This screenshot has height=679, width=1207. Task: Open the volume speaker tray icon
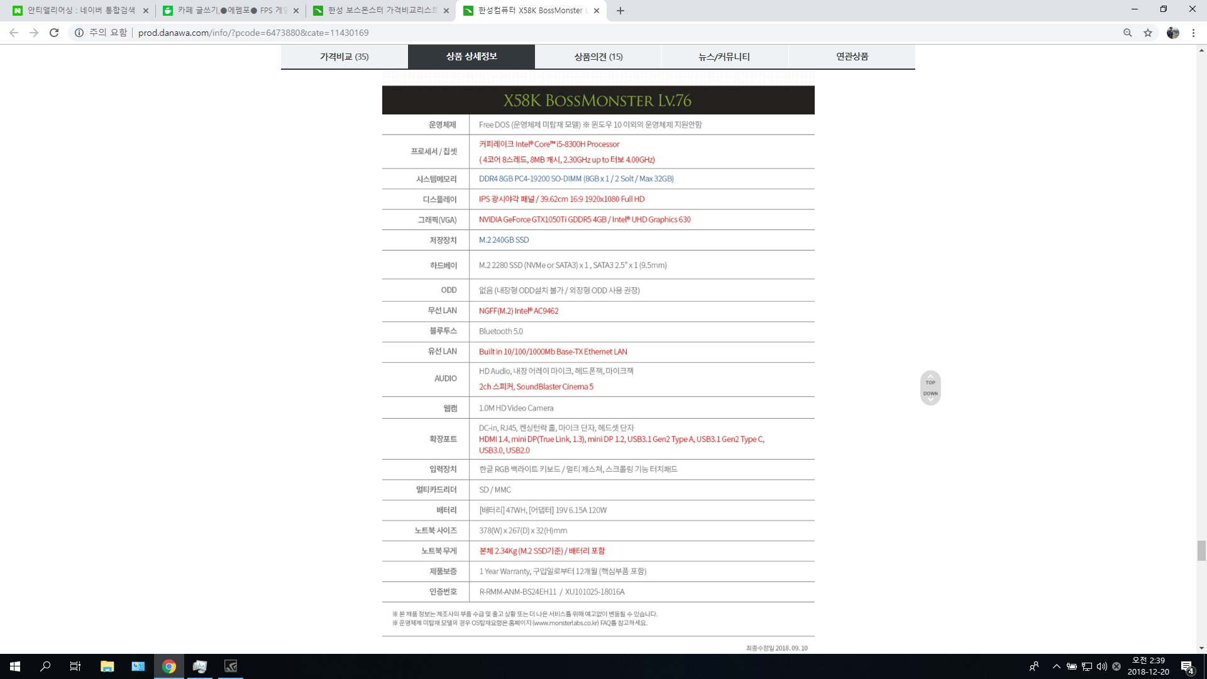pyautogui.click(x=1102, y=666)
